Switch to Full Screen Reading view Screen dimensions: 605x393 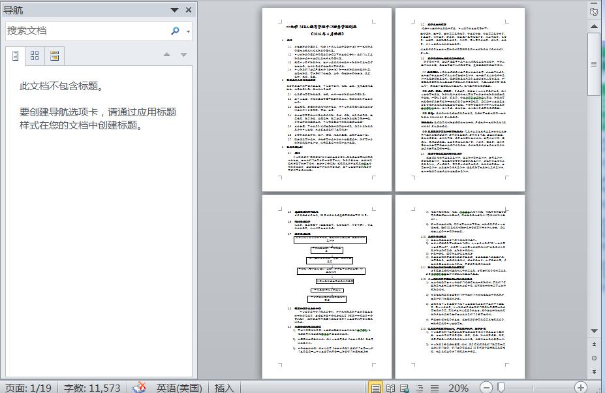click(x=390, y=388)
